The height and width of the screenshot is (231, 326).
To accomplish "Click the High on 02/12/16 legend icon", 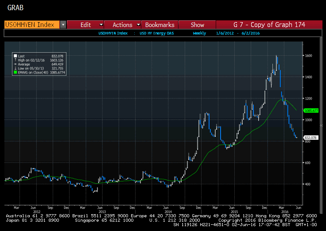I will (15, 59).
